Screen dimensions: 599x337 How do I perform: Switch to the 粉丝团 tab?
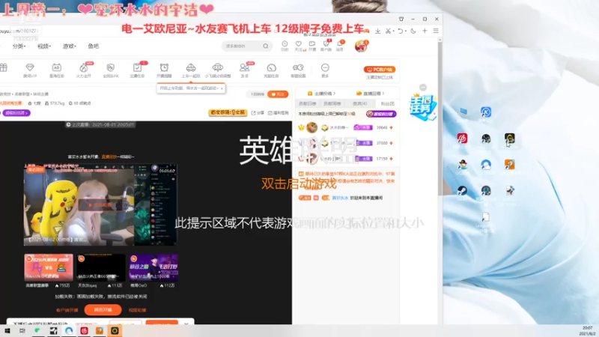click(387, 103)
